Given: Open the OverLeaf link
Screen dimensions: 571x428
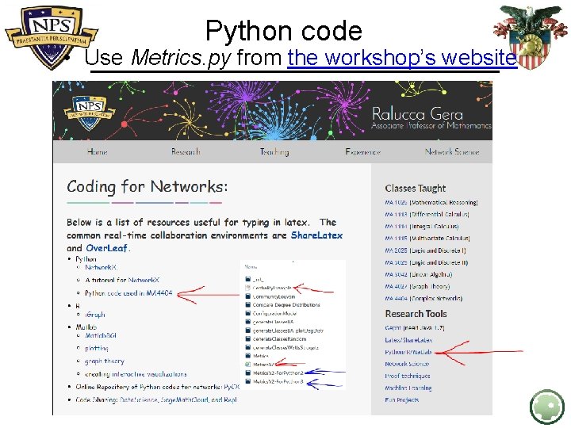Looking at the screenshot, I should point(106,248).
